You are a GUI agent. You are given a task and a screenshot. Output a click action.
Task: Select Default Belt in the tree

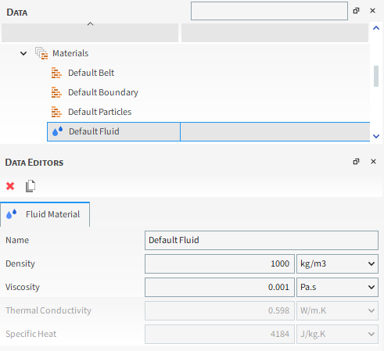[91, 73]
